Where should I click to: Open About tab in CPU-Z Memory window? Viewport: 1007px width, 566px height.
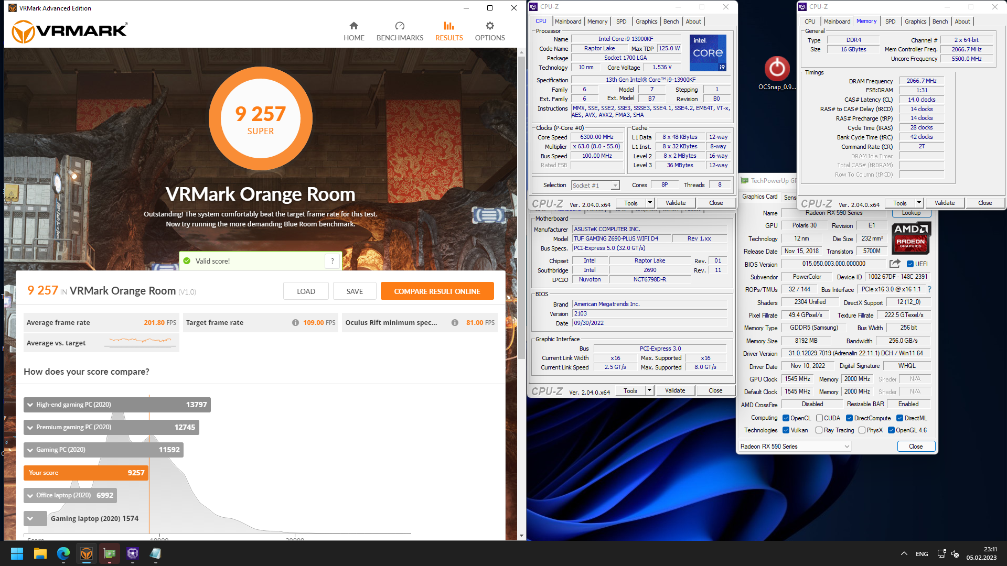pos(962,21)
